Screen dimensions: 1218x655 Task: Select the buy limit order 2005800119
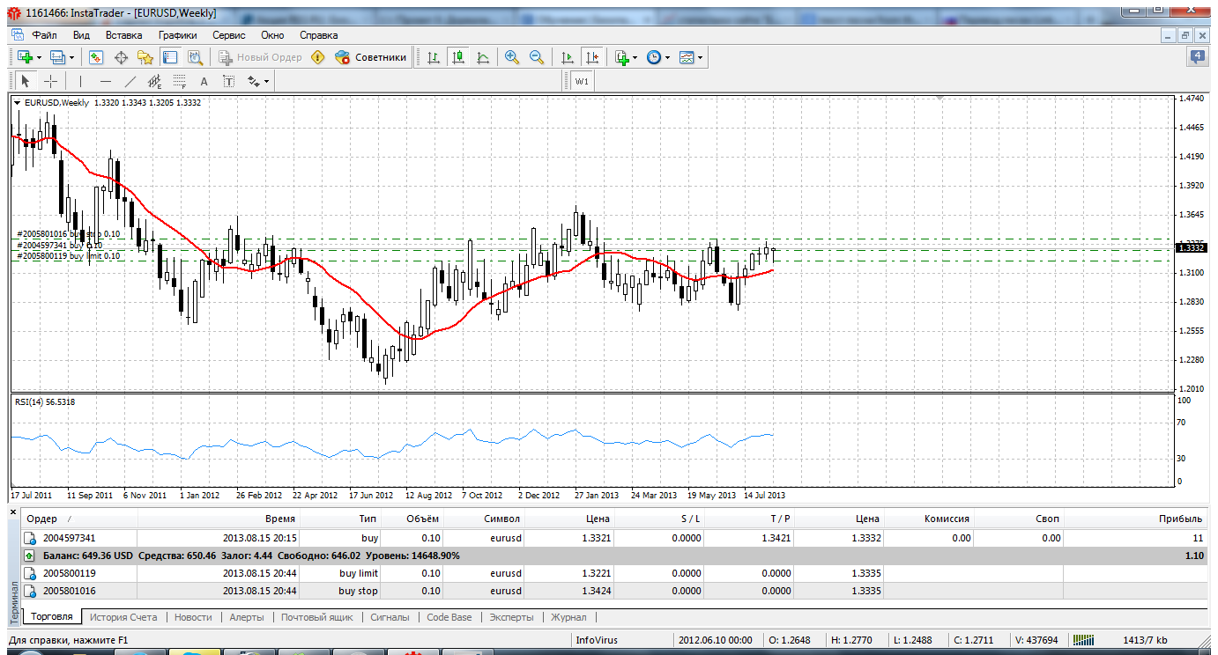[67, 573]
